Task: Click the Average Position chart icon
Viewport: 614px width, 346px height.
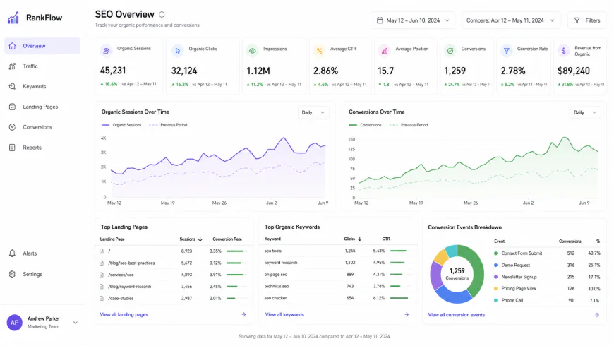Action: 385,51
